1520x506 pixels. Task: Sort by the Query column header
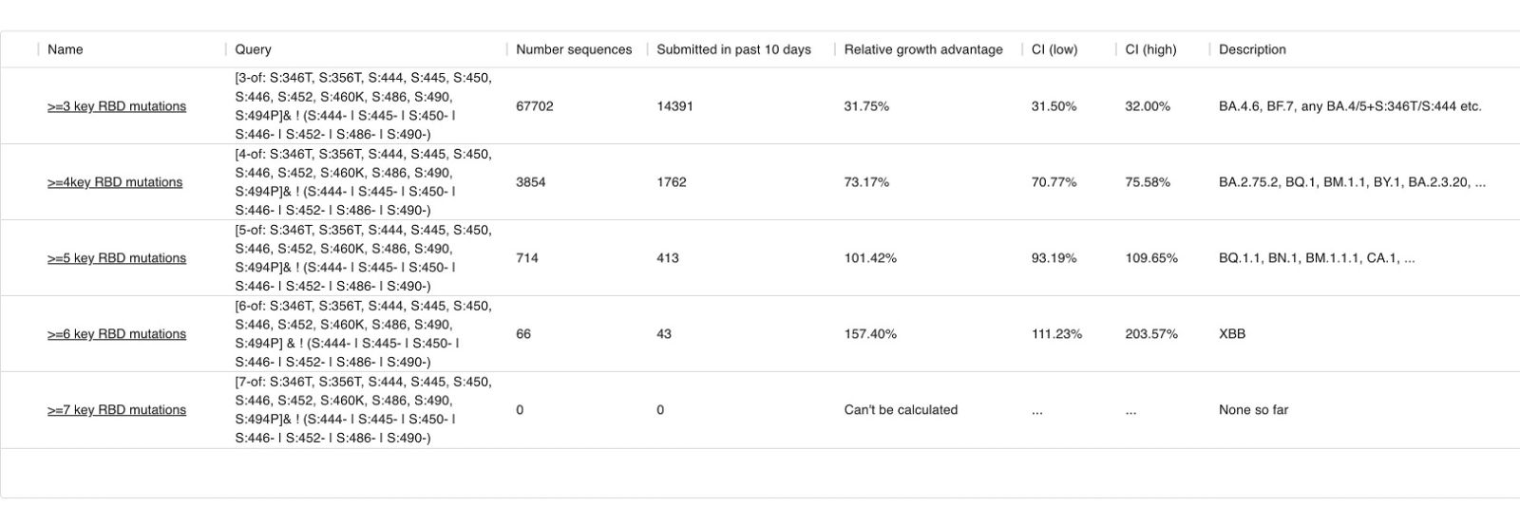[253, 49]
